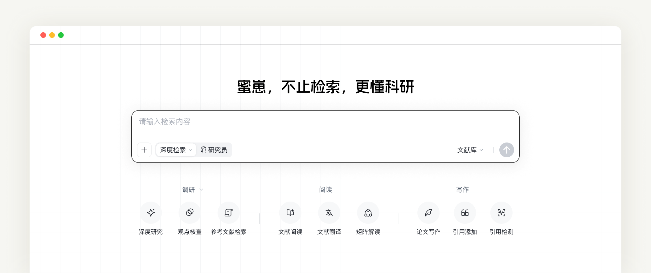Start 文献翻译 via the translate icon
Screen dimensions: 651x273
coord(329,213)
